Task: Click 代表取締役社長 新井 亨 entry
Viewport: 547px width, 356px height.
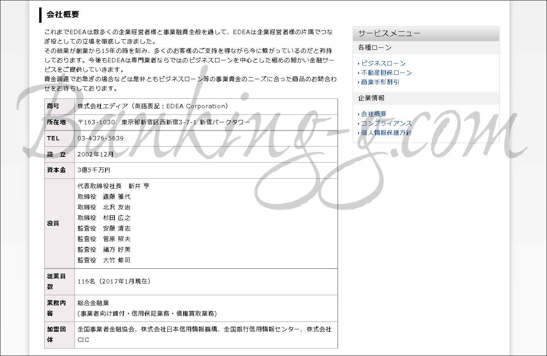Action: [x=113, y=186]
